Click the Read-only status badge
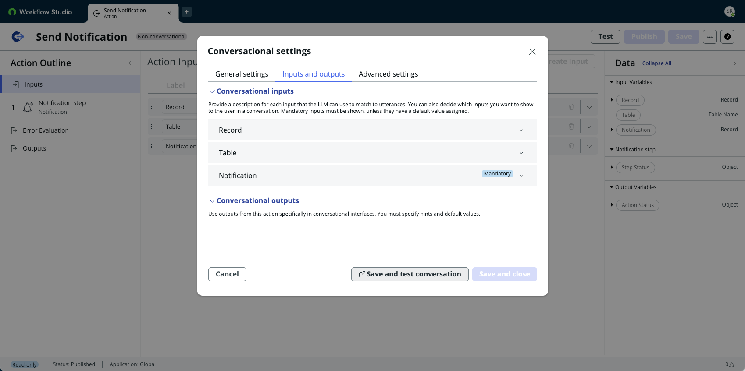The height and width of the screenshot is (371, 745). (25, 364)
